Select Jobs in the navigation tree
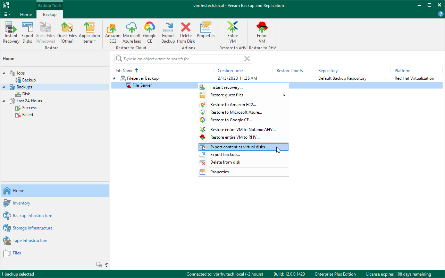445x278 pixels. tap(20, 73)
